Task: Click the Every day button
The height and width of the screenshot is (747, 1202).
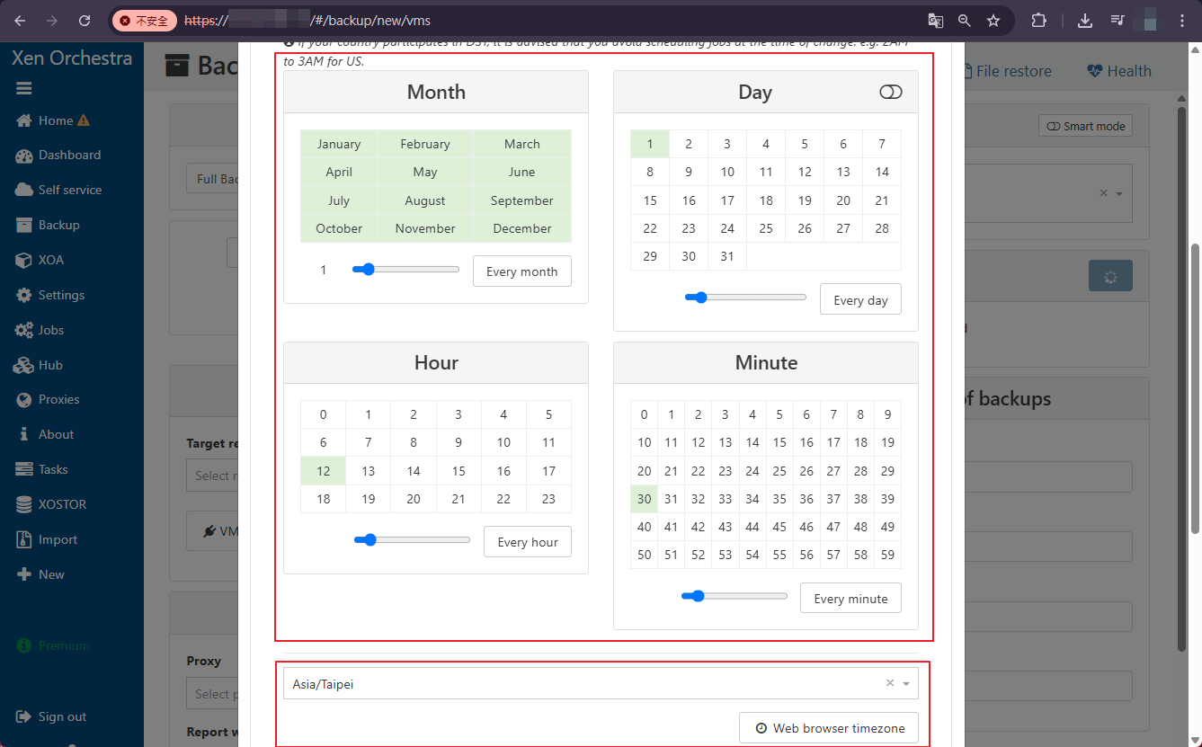Action: pyautogui.click(x=860, y=299)
